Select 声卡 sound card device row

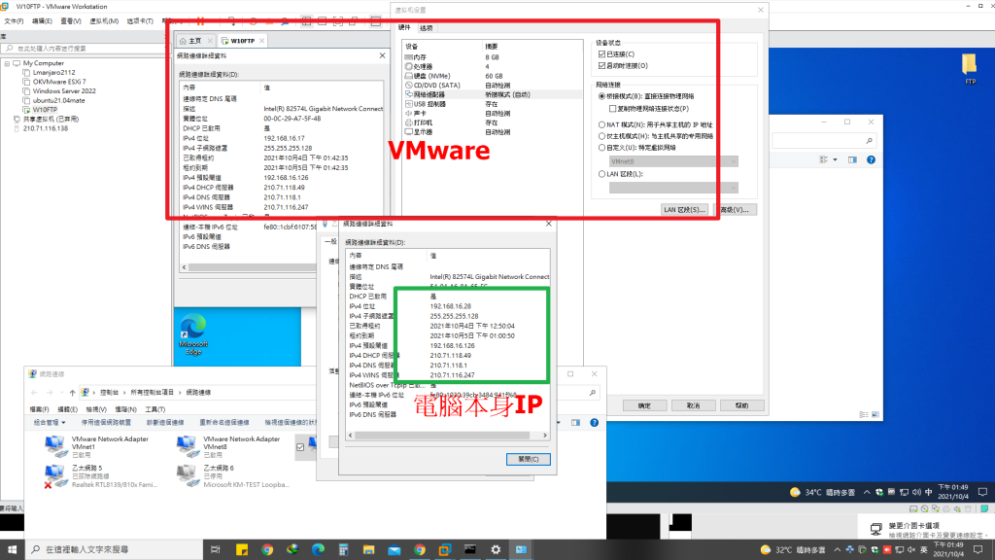493,113
